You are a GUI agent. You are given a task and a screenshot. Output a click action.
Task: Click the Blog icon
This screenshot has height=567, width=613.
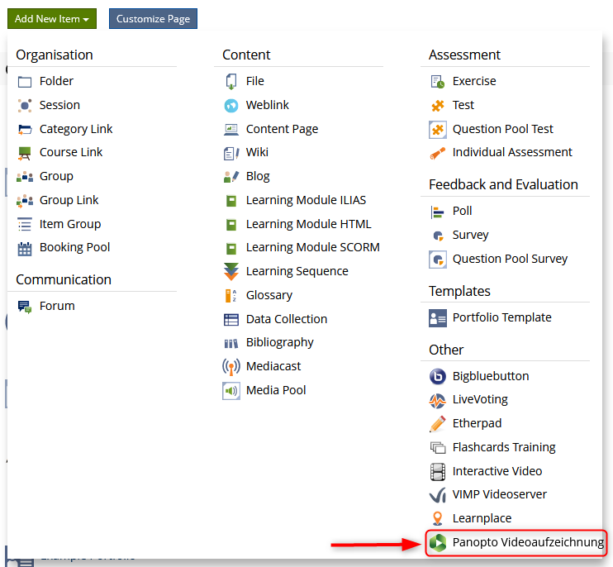[231, 177]
